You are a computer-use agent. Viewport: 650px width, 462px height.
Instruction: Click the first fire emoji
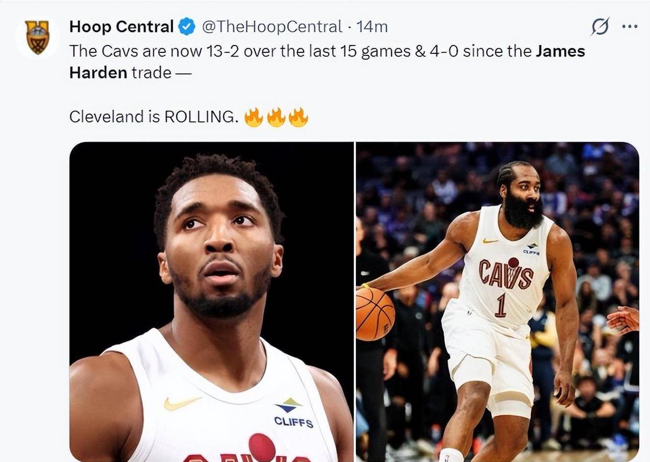coord(254,117)
